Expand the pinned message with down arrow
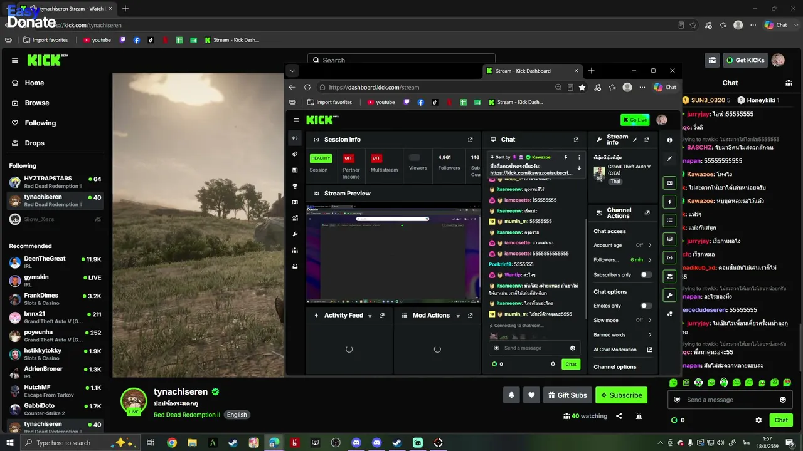Screen dimensions: 803x451 click(x=579, y=168)
